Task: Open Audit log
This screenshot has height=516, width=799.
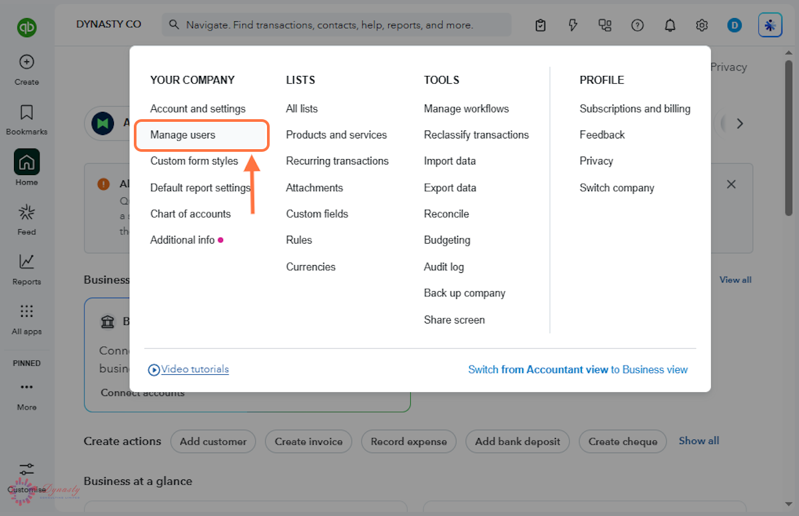Action: point(444,267)
